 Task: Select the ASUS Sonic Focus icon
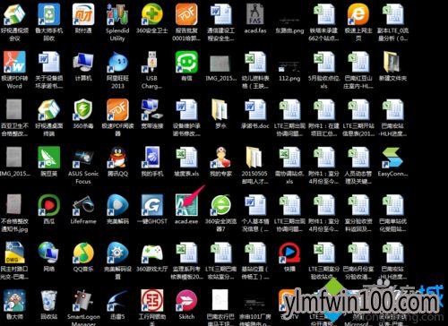(83, 166)
